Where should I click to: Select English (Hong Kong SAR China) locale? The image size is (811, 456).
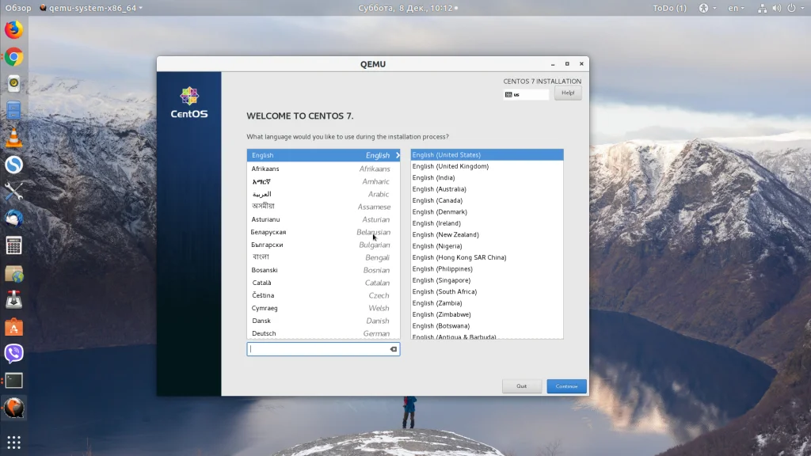point(487,257)
